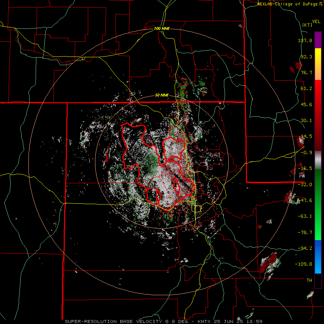324x324 pixels.
Task: Click the -109.8 legend value
Action: tap(303, 264)
